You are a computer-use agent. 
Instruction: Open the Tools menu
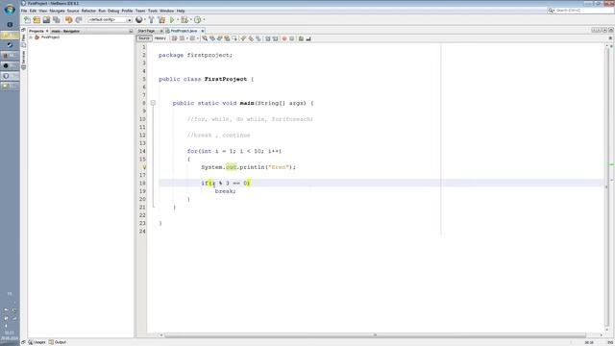153,11
